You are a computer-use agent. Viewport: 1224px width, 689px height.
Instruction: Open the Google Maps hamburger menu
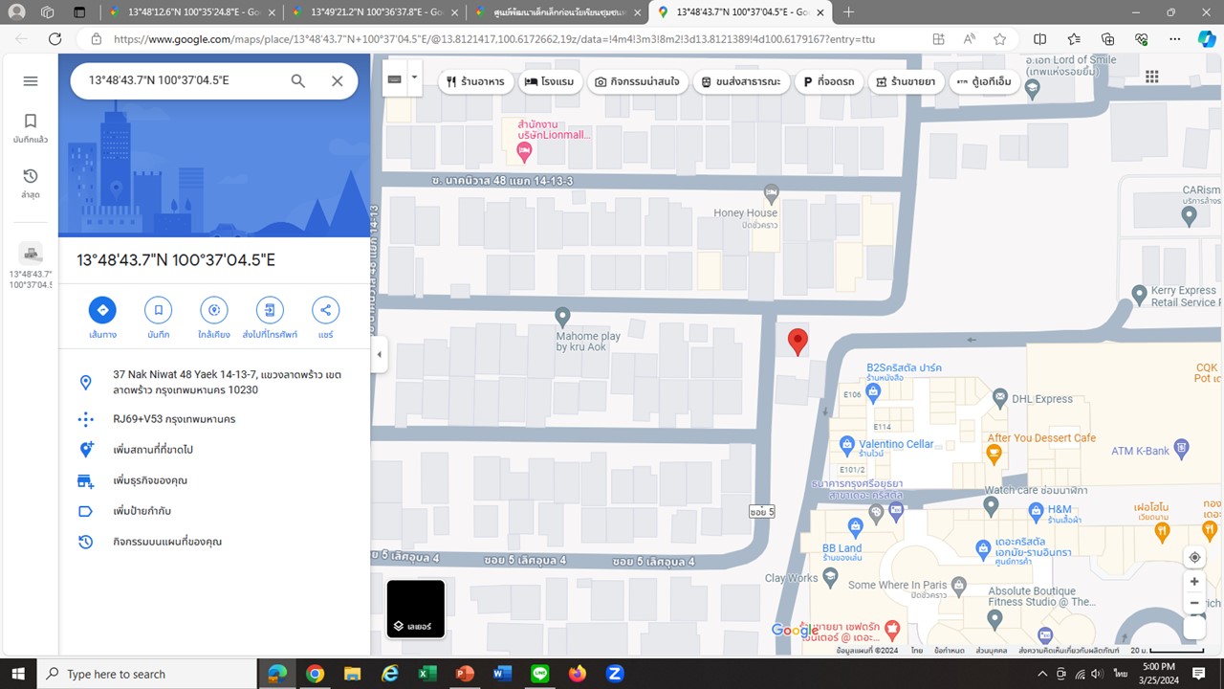(31, 81)
